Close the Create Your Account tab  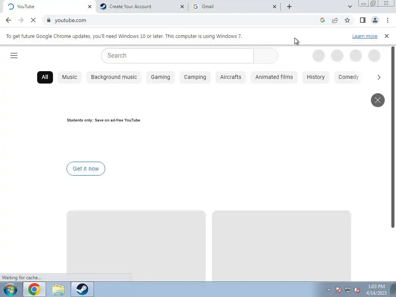click(x=182, y=7)
